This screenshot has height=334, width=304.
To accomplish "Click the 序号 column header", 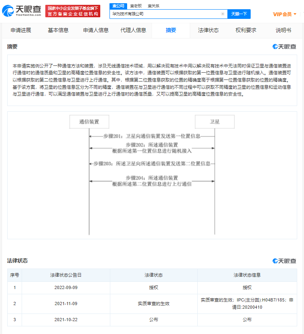I will click(x=14, y=275).
